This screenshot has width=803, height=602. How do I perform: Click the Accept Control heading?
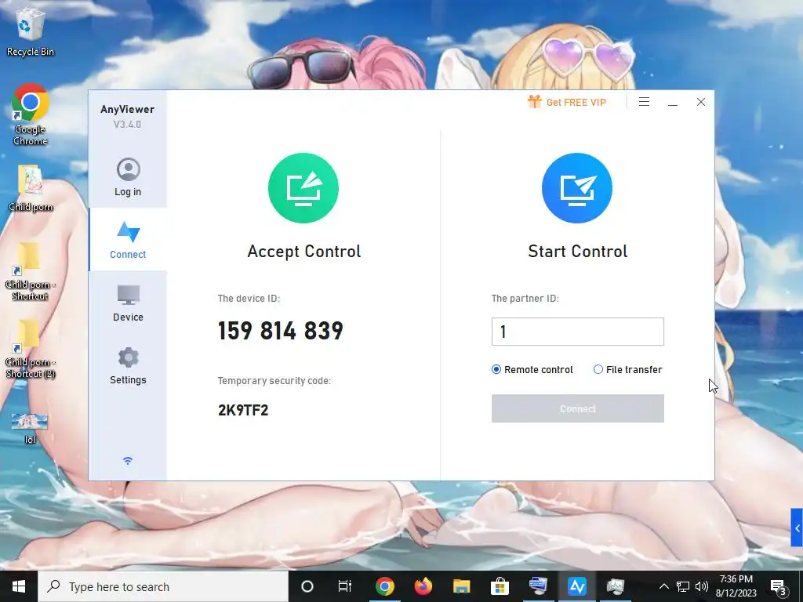coord(303,252)
